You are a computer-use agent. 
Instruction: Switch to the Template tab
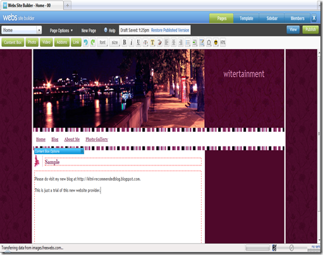(x=247, y=18)
